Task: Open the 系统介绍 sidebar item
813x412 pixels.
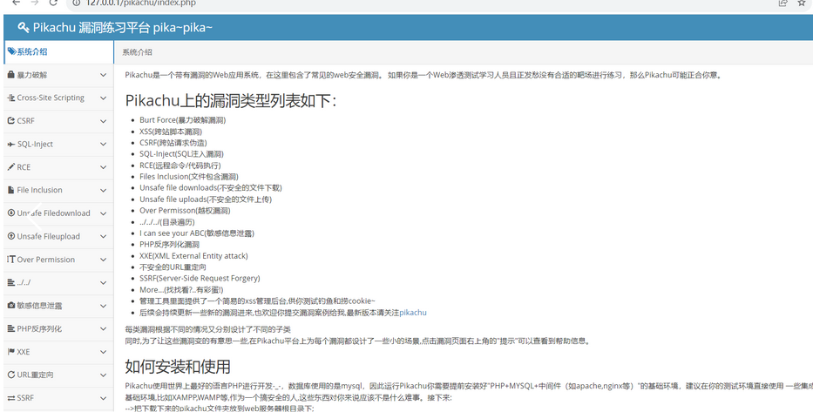Action: point(58,51)
